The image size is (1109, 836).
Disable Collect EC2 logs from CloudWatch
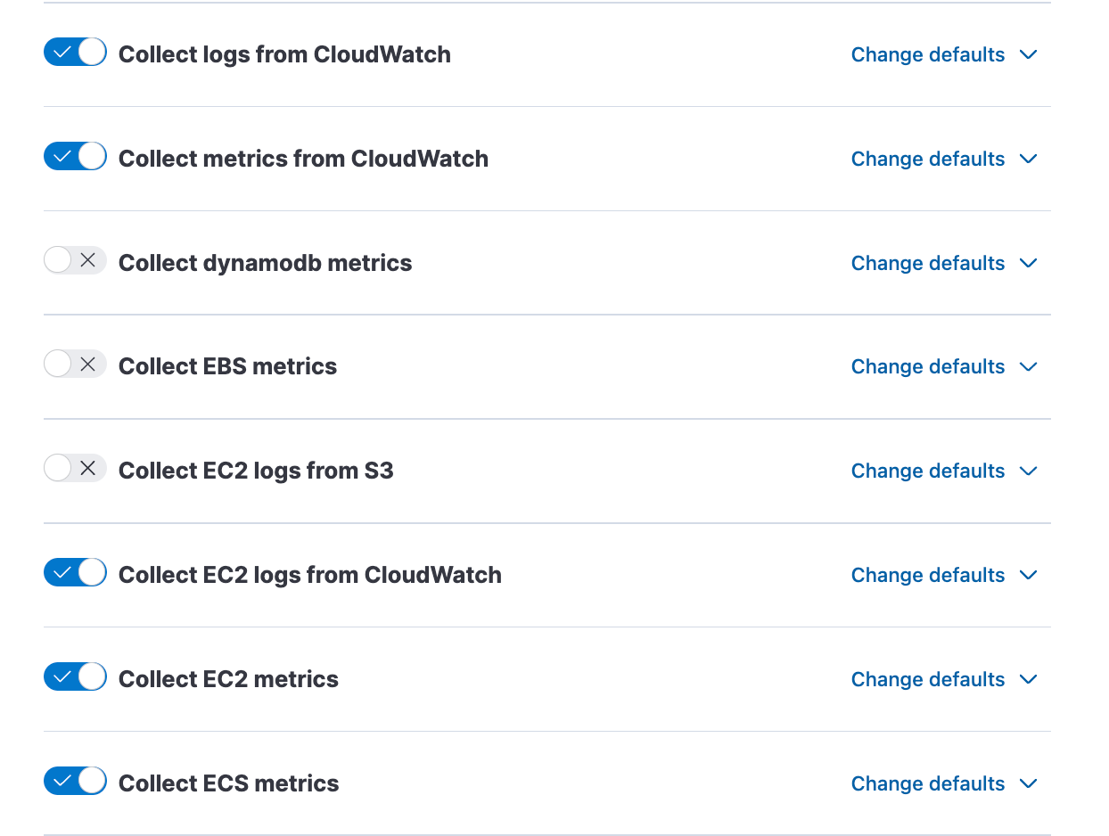click(75, 573)
